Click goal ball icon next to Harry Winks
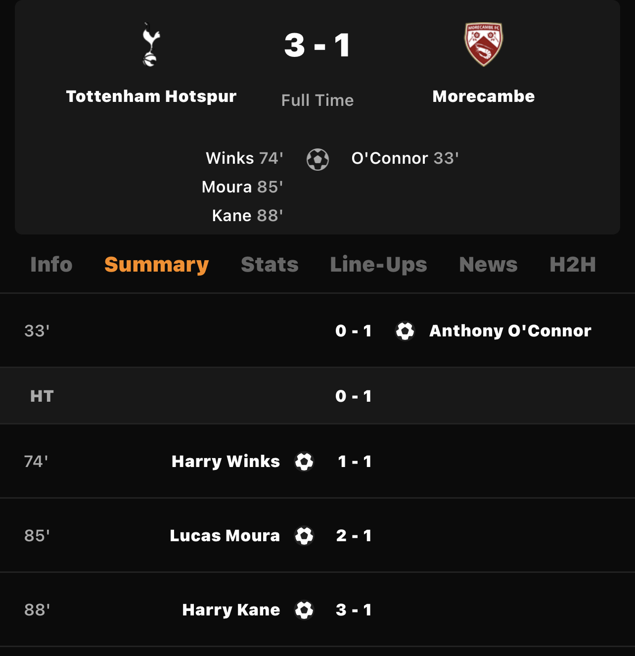 coord(304,462)
